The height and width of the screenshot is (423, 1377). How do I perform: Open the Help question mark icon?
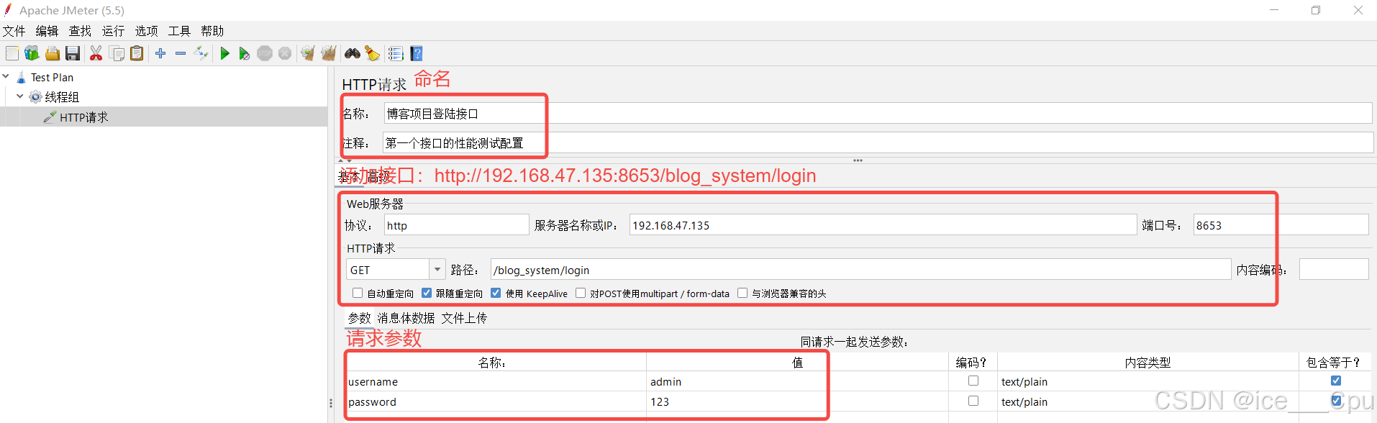pos(417,53)
